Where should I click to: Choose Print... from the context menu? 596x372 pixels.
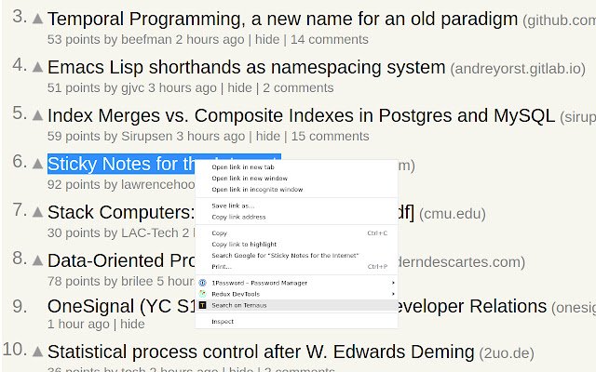click(x=296, y=267)
